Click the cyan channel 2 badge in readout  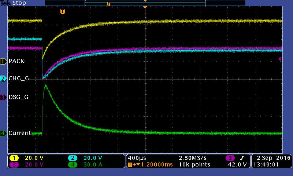point(73,158)
